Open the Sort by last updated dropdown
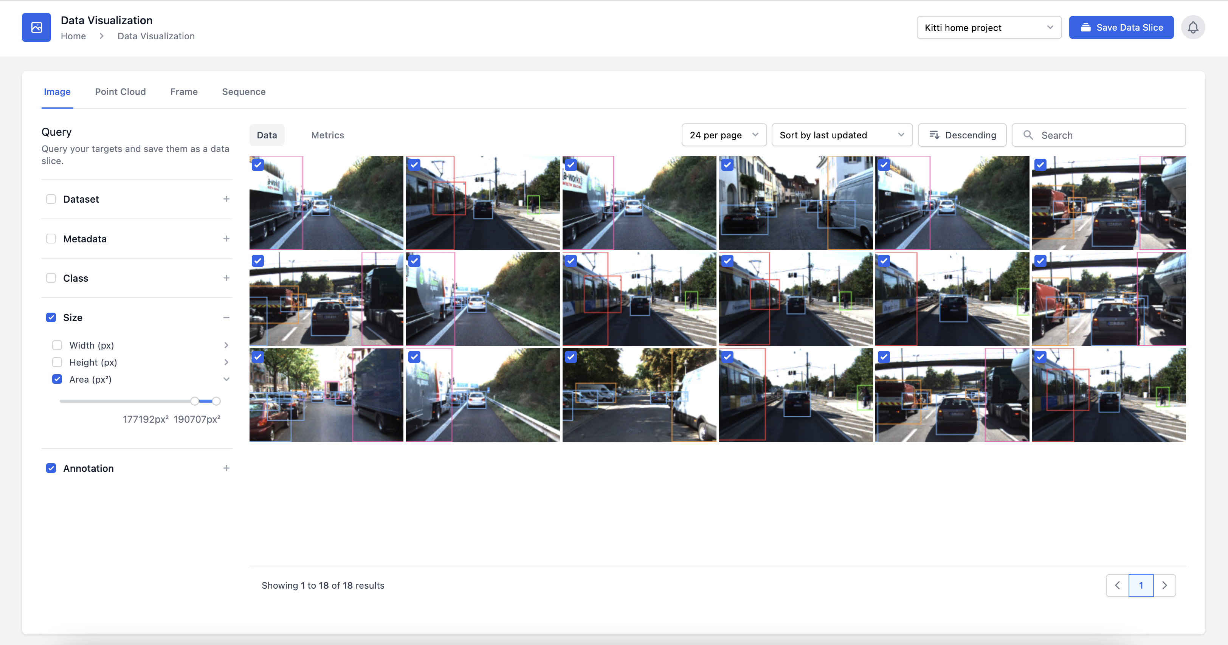Image resolution: width=1228 pixels, height=645 pixels. [x=841, y=135]
